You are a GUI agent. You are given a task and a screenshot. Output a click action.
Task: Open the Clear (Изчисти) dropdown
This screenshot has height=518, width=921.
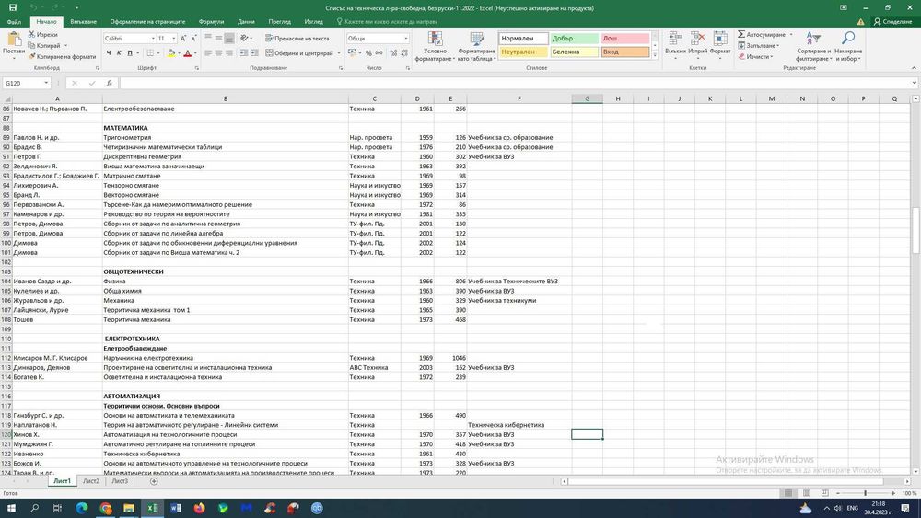(756, 57)
